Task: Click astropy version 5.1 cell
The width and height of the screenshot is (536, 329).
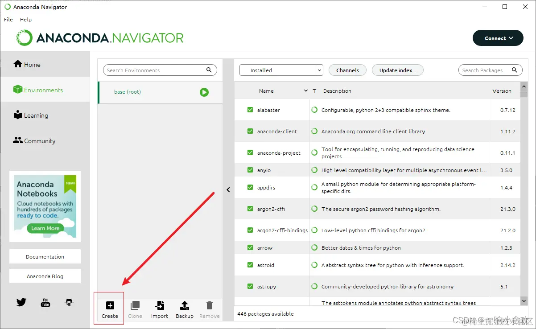Action: (x=504, y=287)
